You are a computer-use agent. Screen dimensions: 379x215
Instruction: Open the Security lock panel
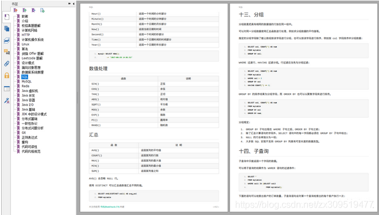[7, 75]
